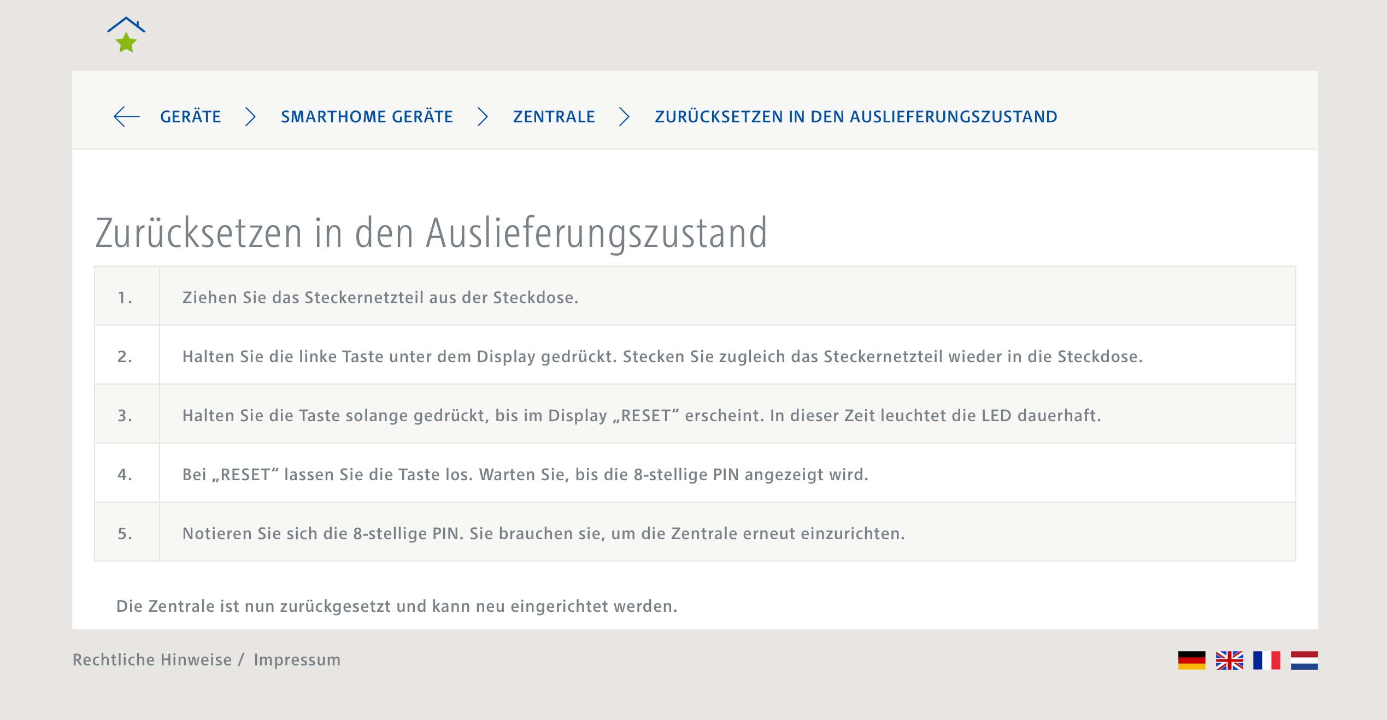Go to ZENTRALE breadcrumb page
Screen dimensions: 1387x720
[x=554, y=116]
